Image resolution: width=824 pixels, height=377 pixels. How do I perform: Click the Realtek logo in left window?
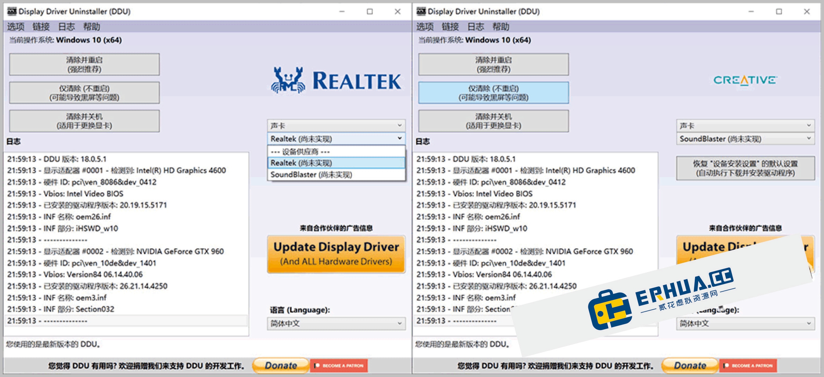[x=336, y=81]
